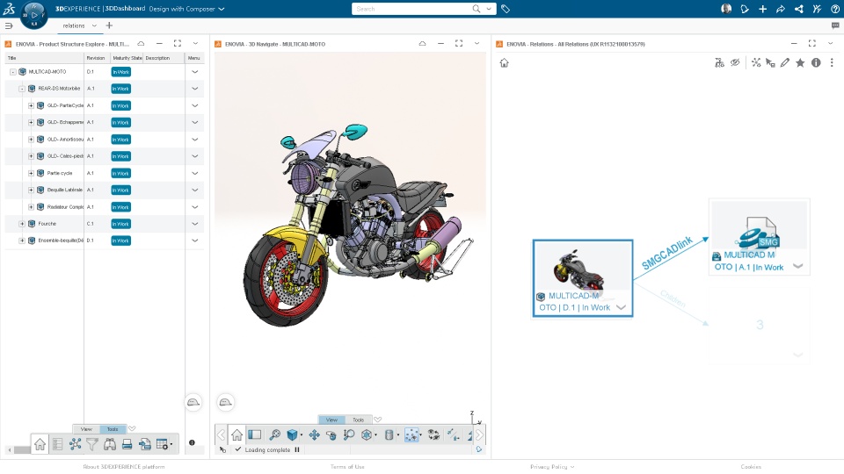
Task: Open the dashboard name dropdown Design with Composer
Action: [222, 9]
